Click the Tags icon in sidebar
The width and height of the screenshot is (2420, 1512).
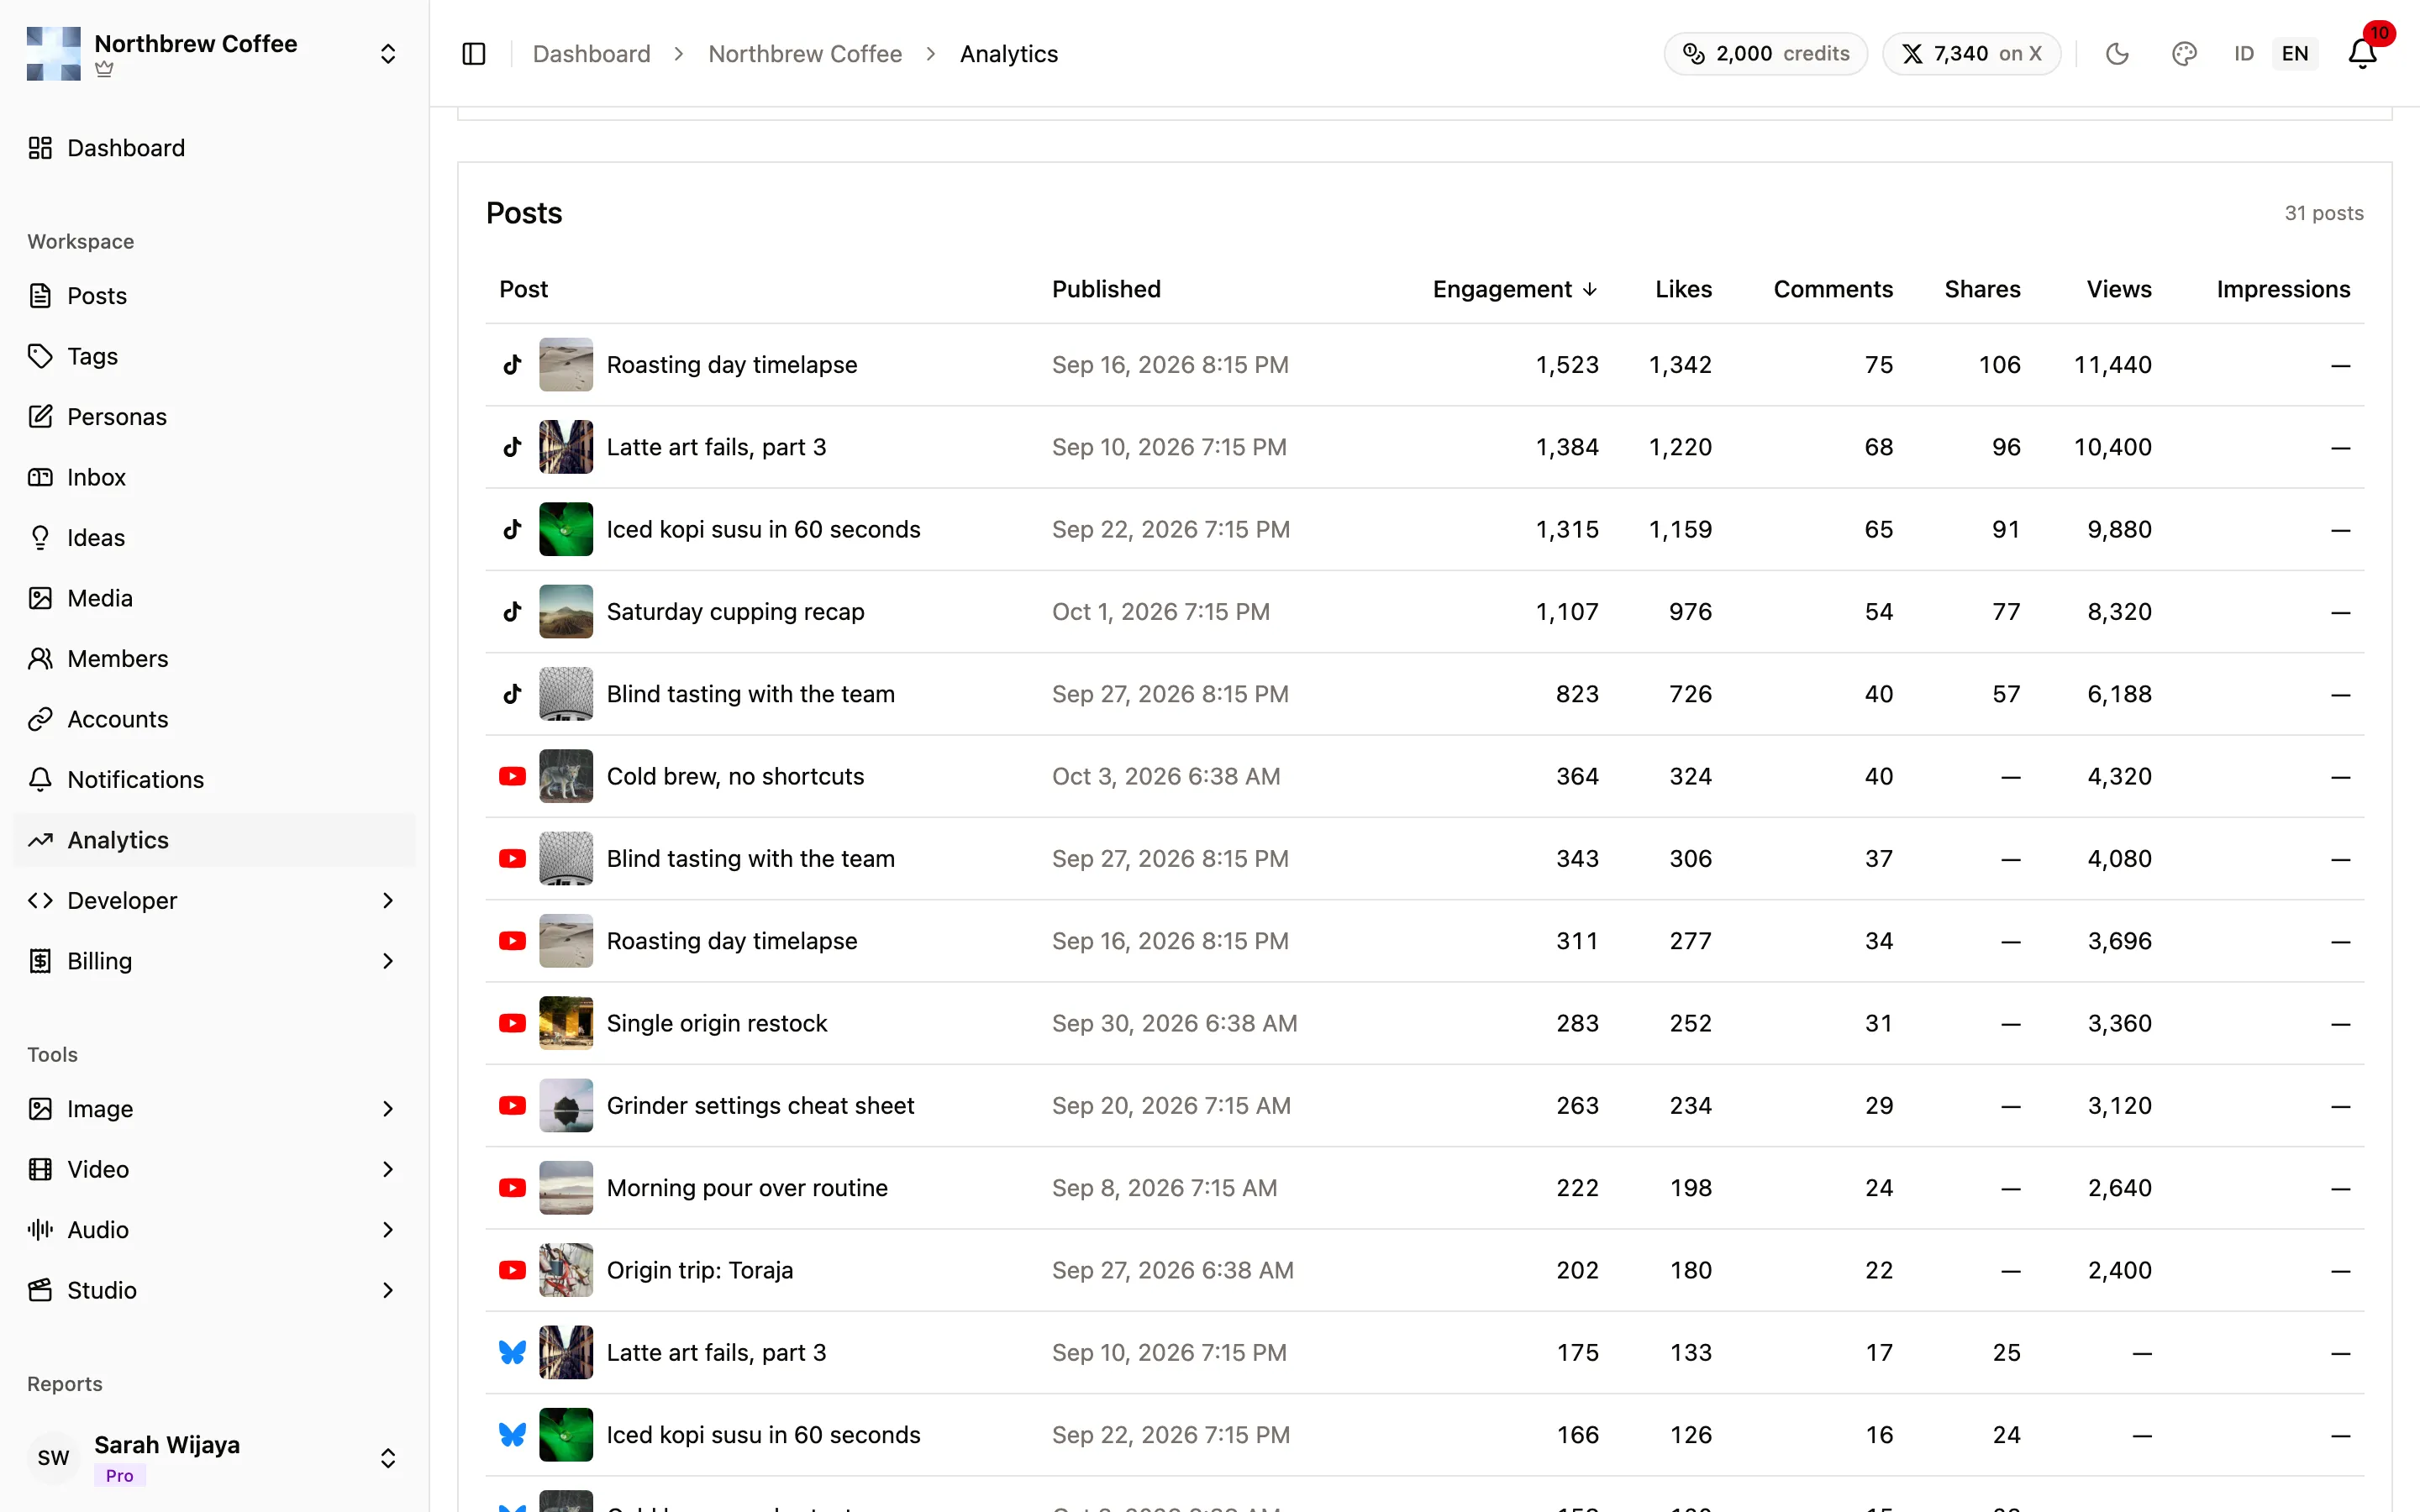coord(40,356)
